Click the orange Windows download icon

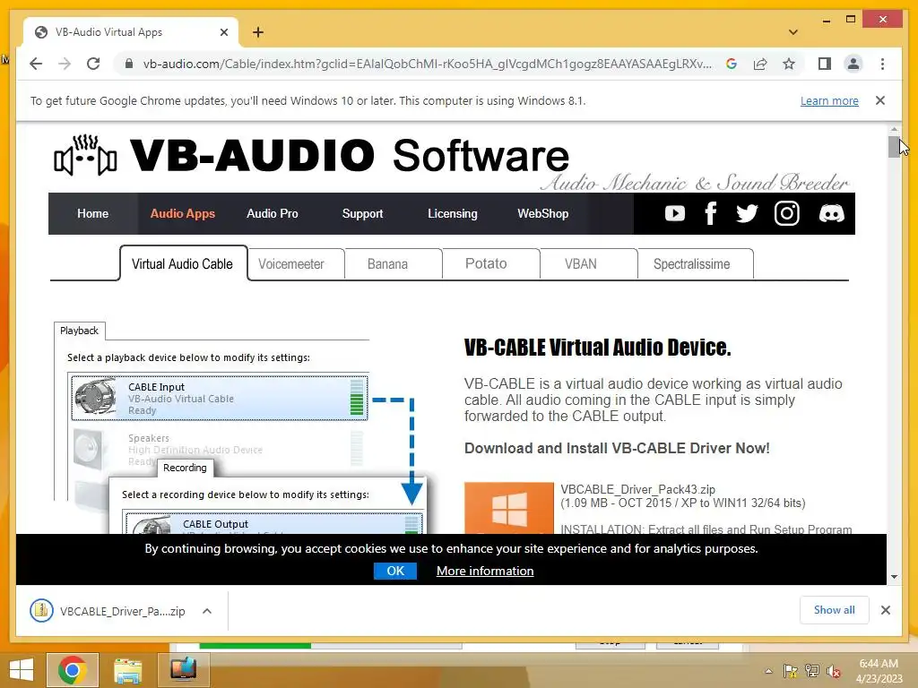(x=509, y=507)
